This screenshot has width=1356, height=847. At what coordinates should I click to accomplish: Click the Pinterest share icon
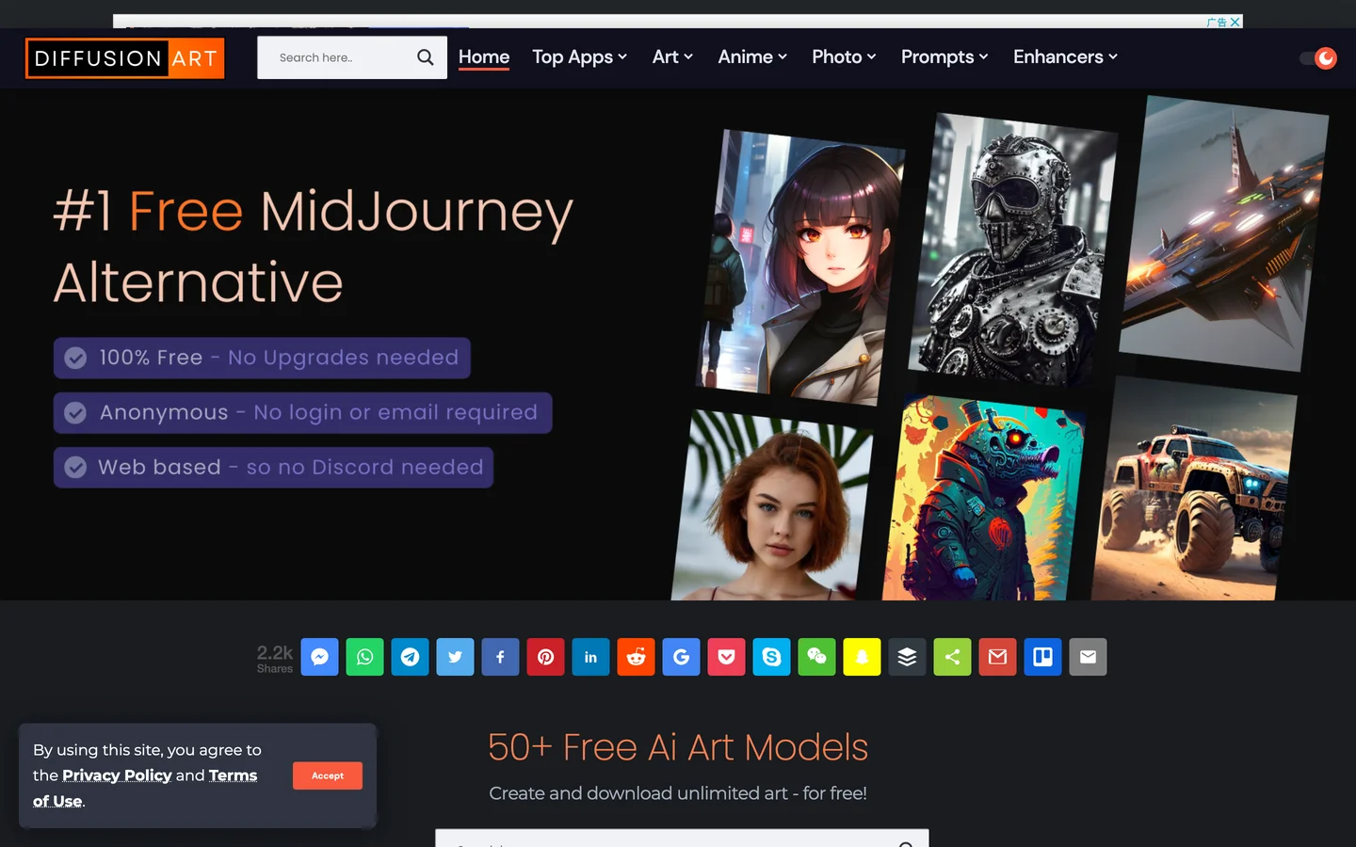[x=545, y=657]
